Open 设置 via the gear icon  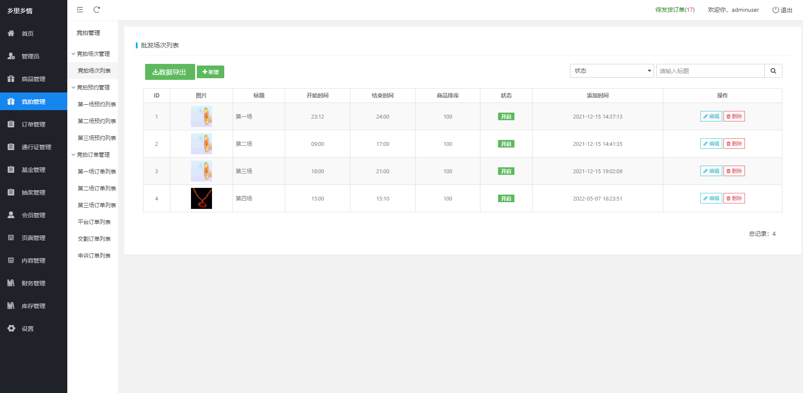[x=11, y=328]
